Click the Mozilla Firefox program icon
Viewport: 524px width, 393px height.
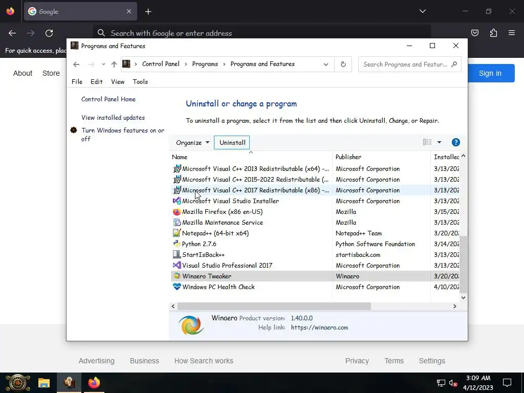click(177, 211)
